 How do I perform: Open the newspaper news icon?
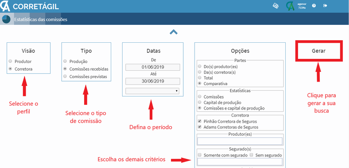click(276, 6)
